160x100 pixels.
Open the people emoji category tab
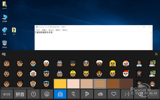point(60,94)
